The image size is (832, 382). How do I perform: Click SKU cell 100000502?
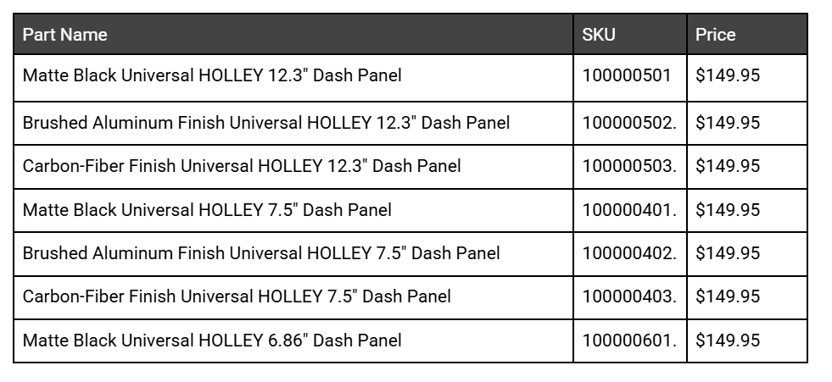coord(629,123)
